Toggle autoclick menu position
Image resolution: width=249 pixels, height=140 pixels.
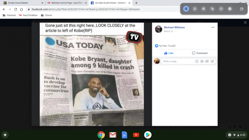(x=242, y=9)
